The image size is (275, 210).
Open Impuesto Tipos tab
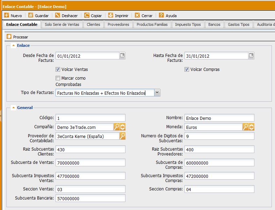click(x=188, y=24)
